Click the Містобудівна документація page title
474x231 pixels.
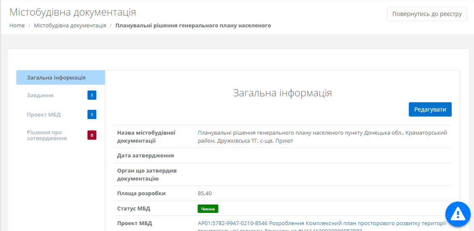point(73,12)
